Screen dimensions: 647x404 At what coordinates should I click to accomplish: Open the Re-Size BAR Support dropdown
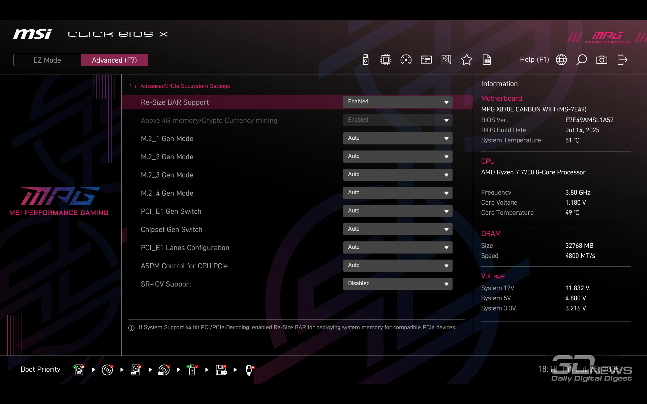(398, 102)
